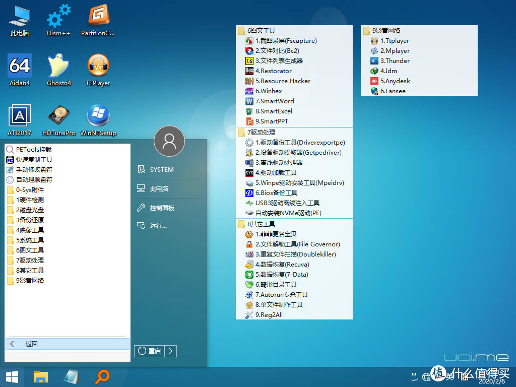Open the Dism++ desktop icon
The width and height of the screenshot is (516, 387).
(x=58, y=20)
